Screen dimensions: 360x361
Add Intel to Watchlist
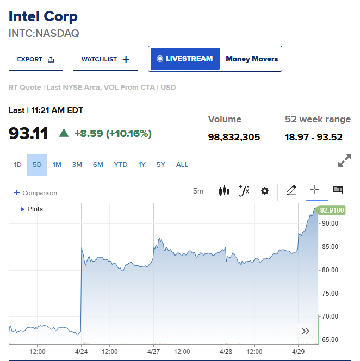coord(105,59)
